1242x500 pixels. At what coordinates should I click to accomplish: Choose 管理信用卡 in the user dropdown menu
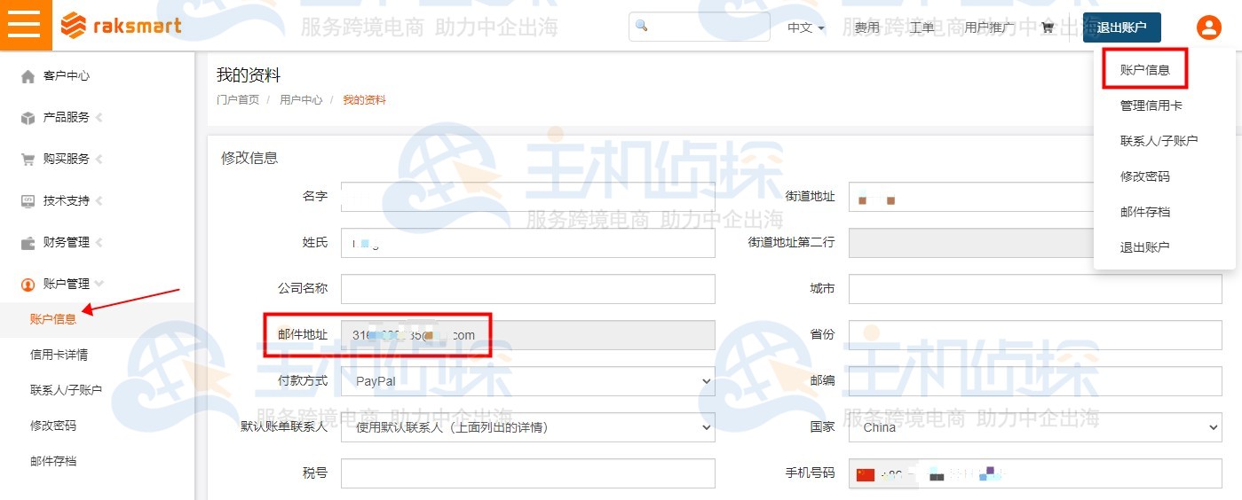coord(1151,105)
